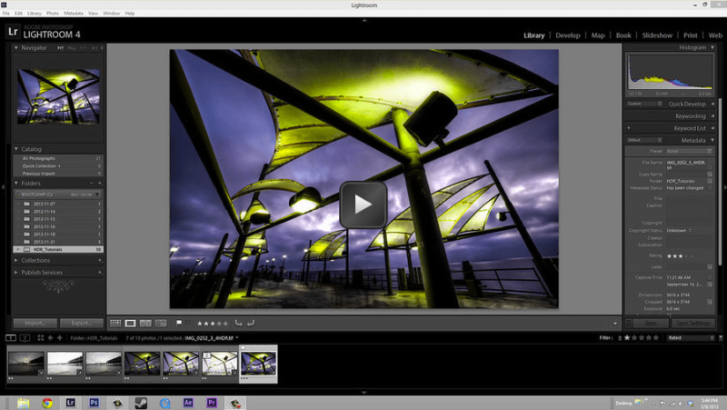The image size is (727, 410).
Task: Add a new collection with plus icon
Action: click(100, 260)
